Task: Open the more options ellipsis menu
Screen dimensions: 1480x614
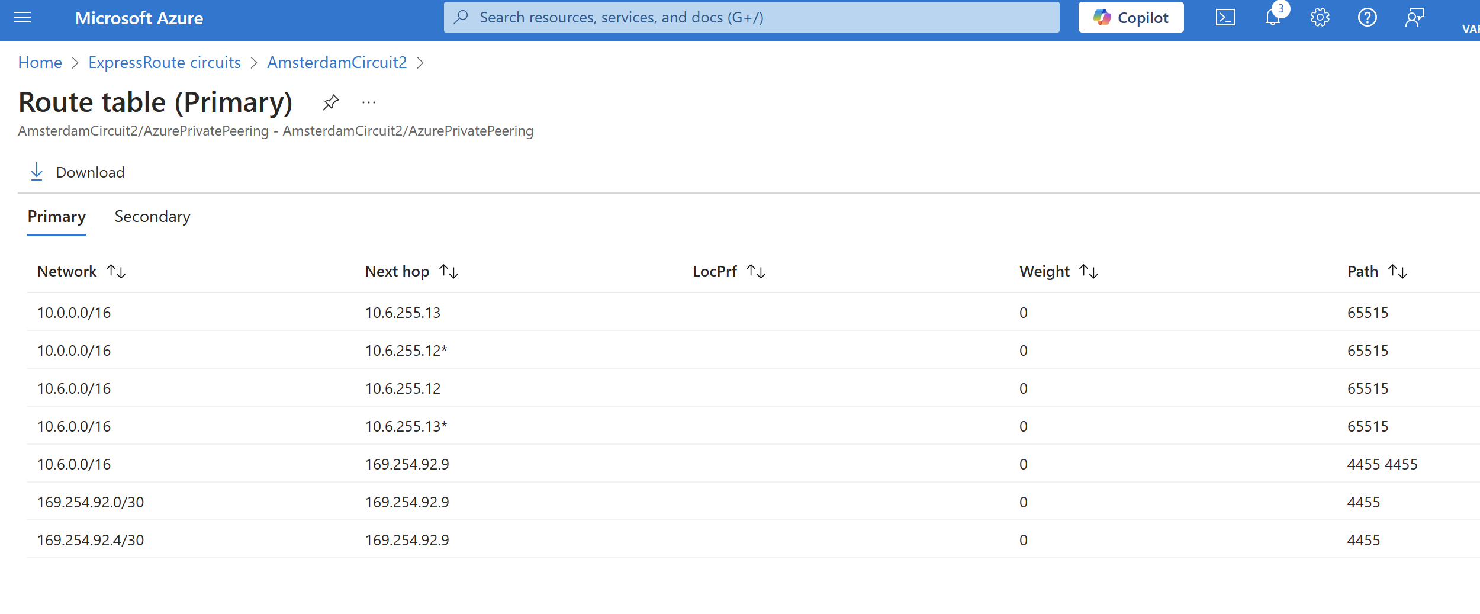Action: (369, 102)
